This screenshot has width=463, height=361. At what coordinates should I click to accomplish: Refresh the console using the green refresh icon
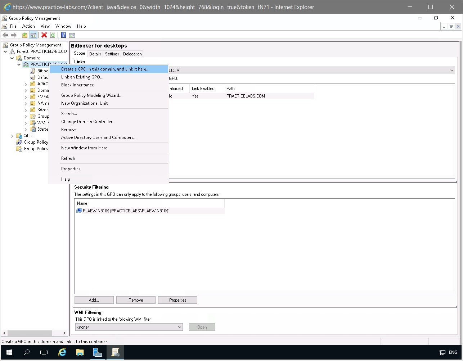coord(53,35)
